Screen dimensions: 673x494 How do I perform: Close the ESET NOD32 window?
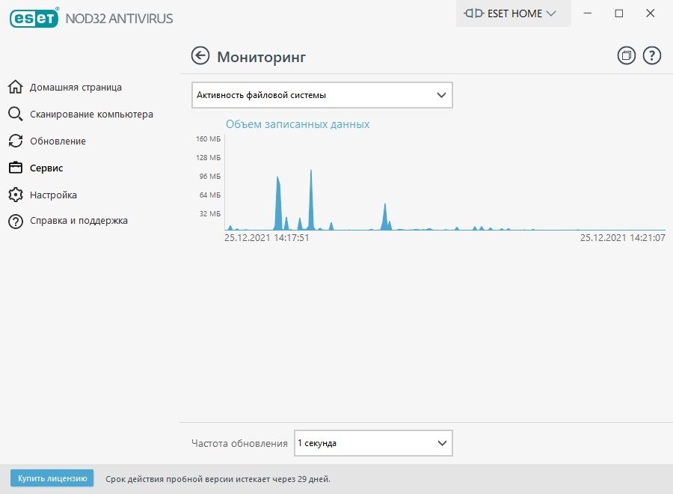tap(651, 13)
